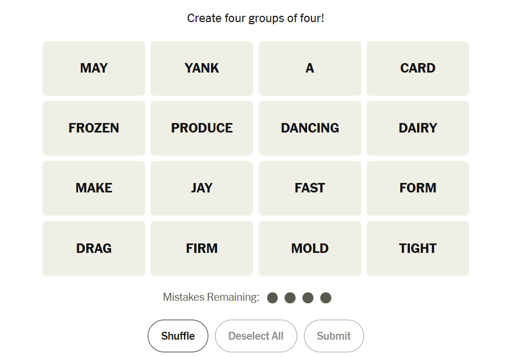The image size is (517, 357).
Task: Select the FIRM tile
Action: pos(201,249)
